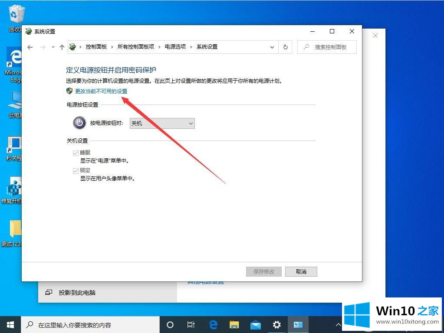This screenshot has width=444, height=333.
Task: Close the Settings window behind
Action: (375, 36)
